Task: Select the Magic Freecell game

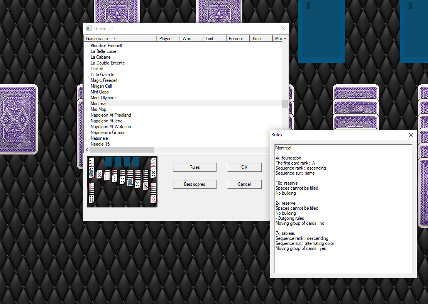Action: [104, 80]
